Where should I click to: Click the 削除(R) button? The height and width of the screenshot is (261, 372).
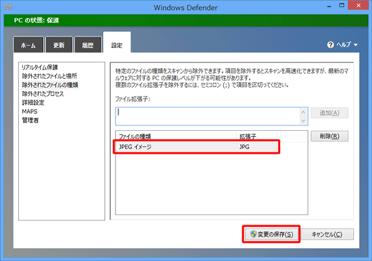(x=329, y=136)
